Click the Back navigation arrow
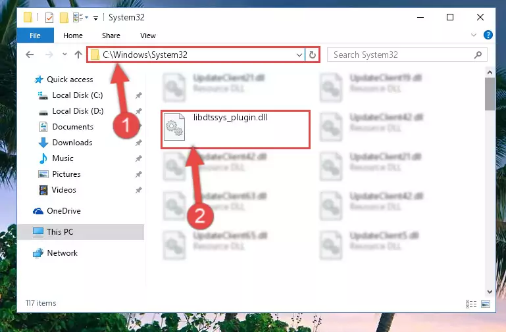The height and width of the screenshot is (332, 506). click(x=30, y=55)
